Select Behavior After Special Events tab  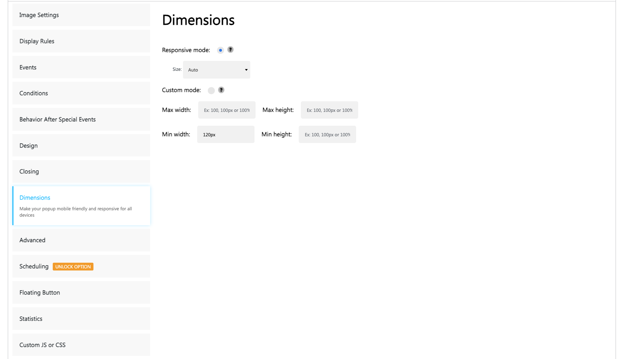click(x=81, y=119)
